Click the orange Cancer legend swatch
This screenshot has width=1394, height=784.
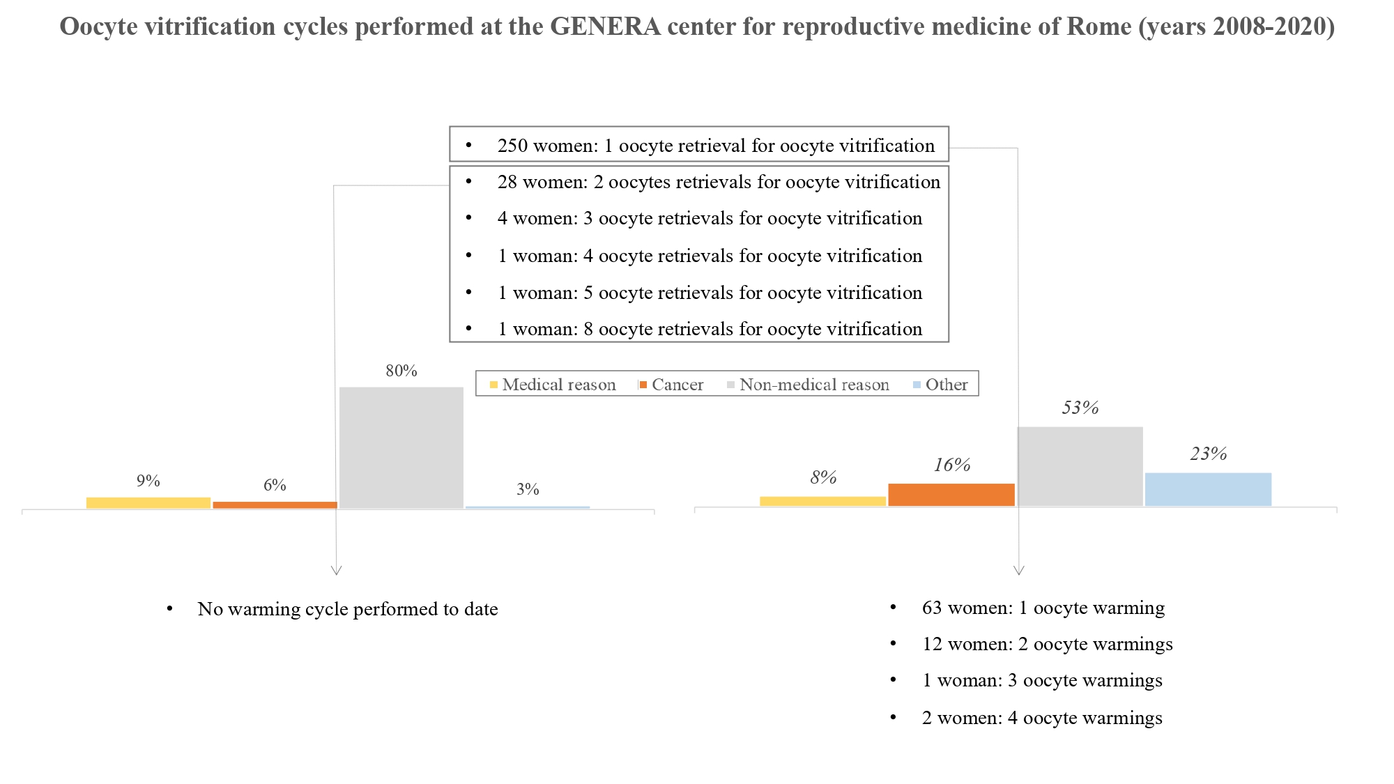click(x=643, y=385)
